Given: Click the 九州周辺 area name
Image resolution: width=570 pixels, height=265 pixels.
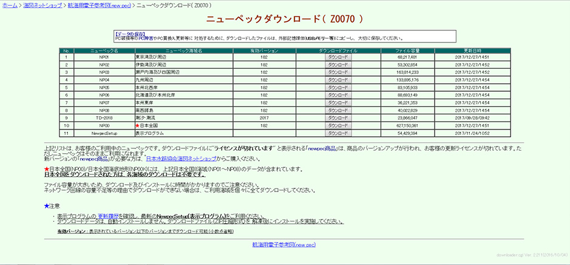Looking at the screenshot, I should (144, 80).
